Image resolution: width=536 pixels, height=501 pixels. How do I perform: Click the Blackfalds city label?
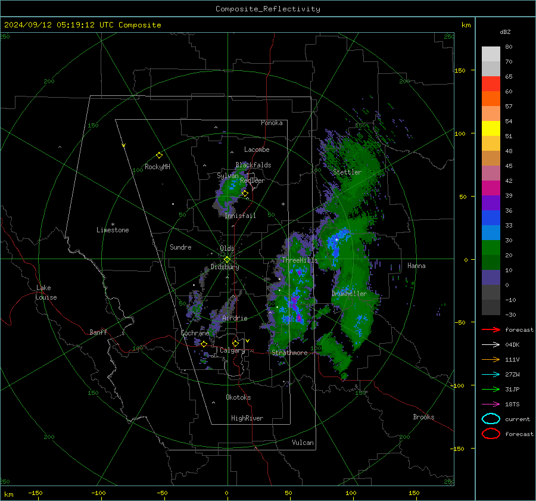click(x=253, y=165)
